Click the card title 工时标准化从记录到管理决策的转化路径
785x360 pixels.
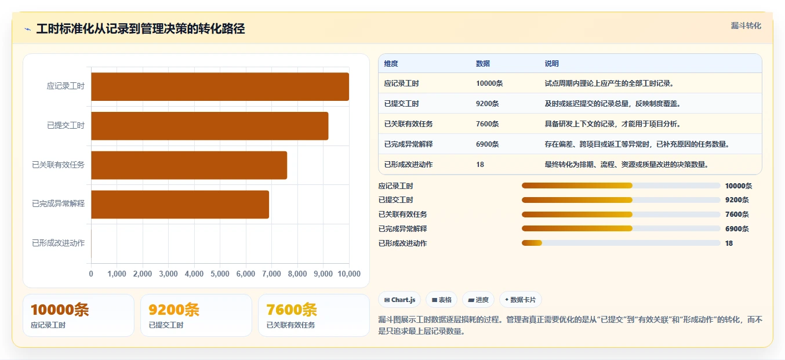click(140, 29)
